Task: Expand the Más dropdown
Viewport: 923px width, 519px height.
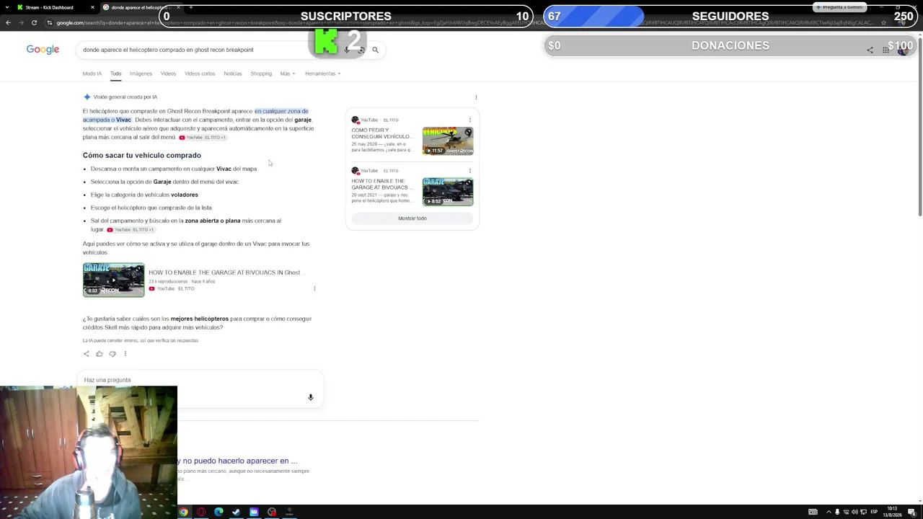Action: 288,74
